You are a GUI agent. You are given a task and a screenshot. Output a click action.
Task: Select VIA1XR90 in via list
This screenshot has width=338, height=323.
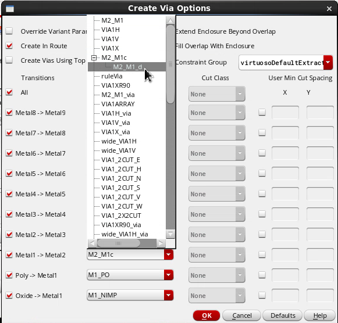click(116, 85)
